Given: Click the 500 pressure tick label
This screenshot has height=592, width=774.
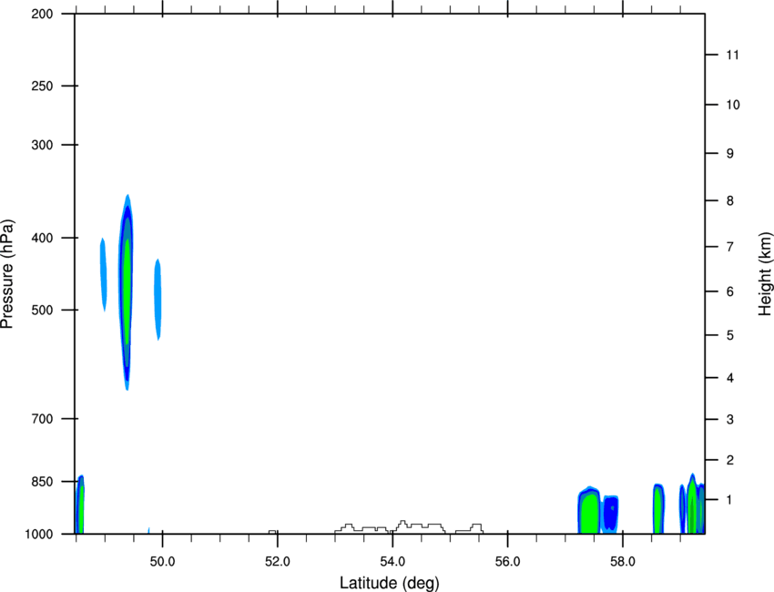Looking at the screenshot, I should point(43,310).
